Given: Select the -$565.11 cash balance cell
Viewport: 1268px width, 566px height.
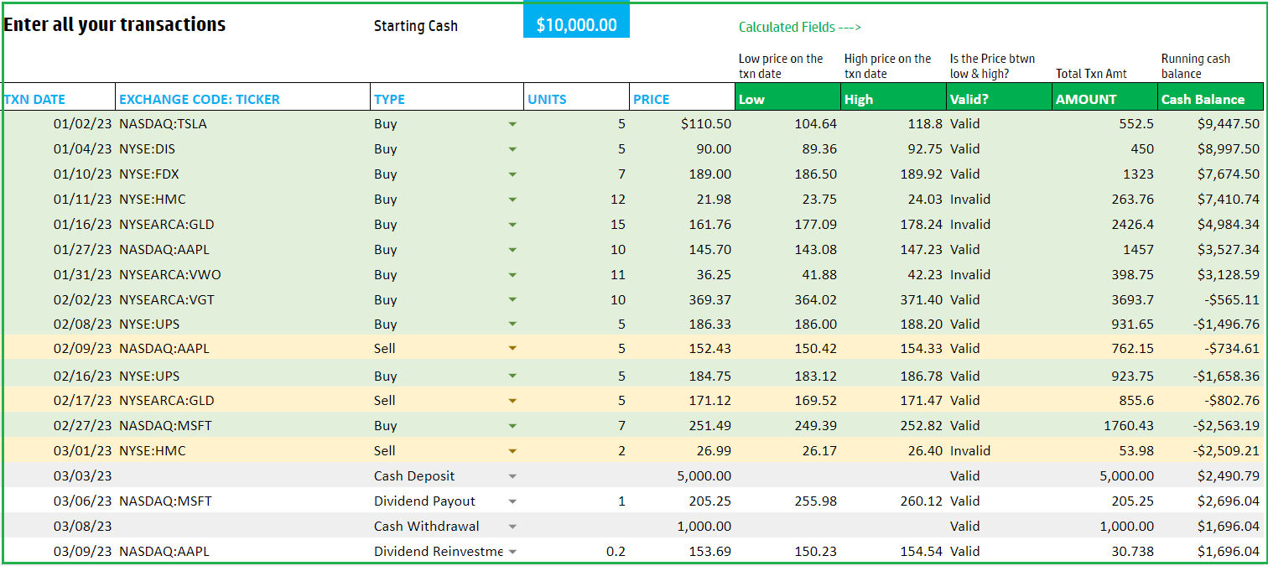Looking at the screenshot, I should (1210, 300).
